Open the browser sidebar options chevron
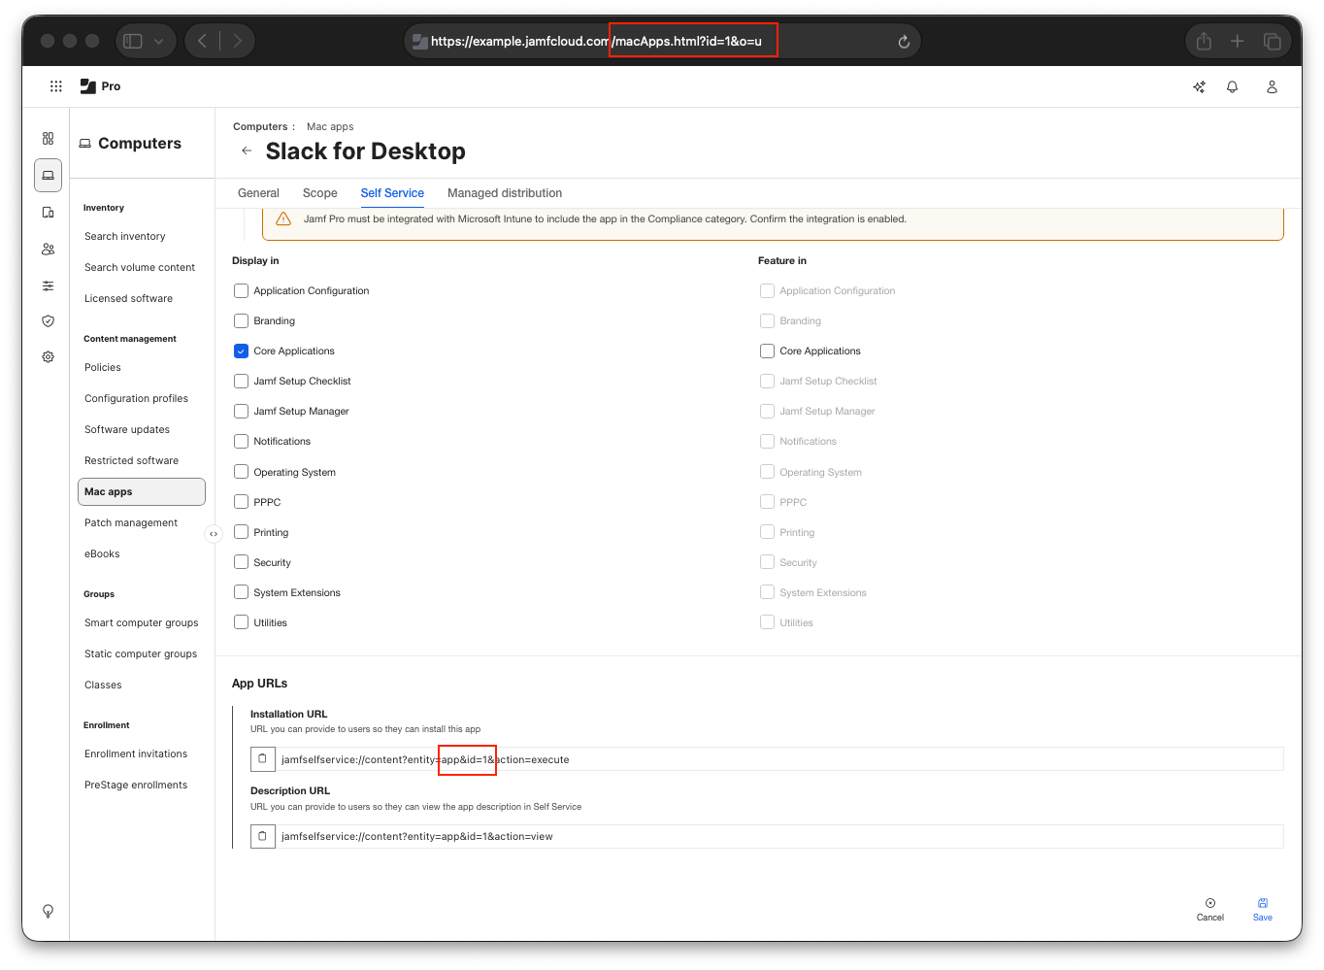The height and width of the screenshot is (970, 1324). pos(158,41)
